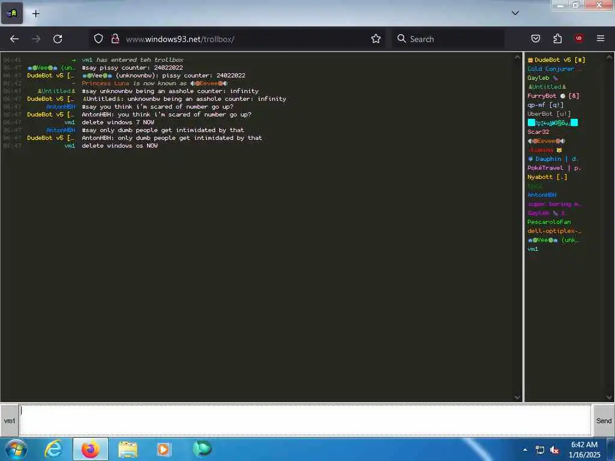This screenshot has width=615, height=461.
Task: Click the Search box in the toolbar
Action: click(x=448, y=39)
